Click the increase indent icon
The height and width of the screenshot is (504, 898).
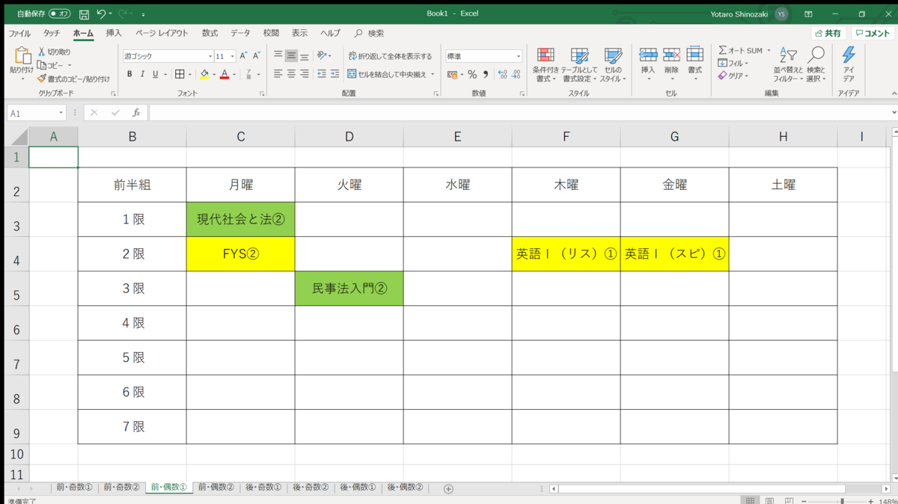tap(335, 74)
